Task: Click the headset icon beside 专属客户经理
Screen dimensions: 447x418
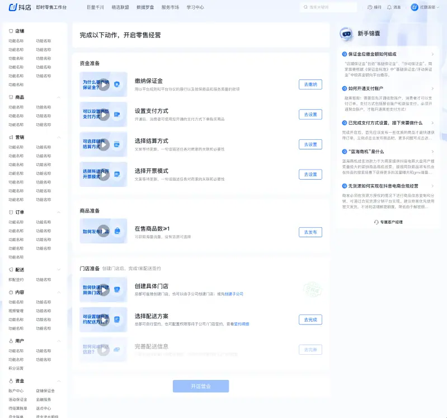Action: [377, 222]
